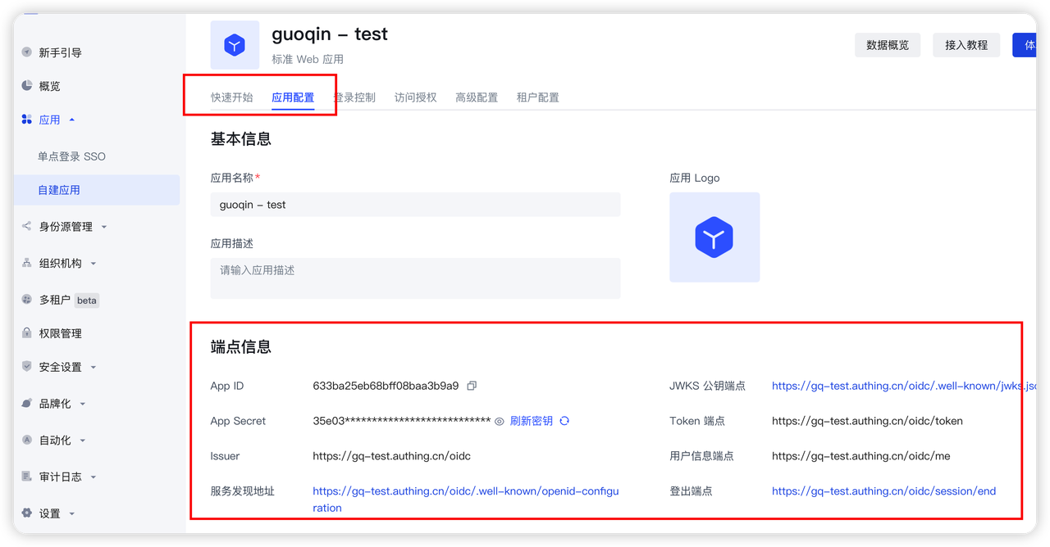Click the 品牌化 sidebar icon
The width and height of the screenshot is (1050, 547).
click(x=27, y=403)
